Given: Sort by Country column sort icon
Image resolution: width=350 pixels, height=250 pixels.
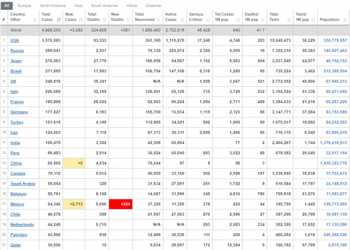Looking at the screenshot, I should click(x=35, y=20).
